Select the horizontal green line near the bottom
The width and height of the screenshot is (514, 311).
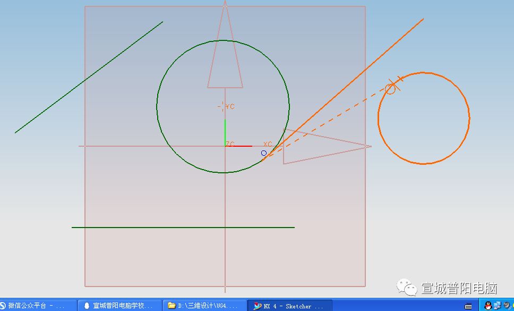tap(183, 228)
